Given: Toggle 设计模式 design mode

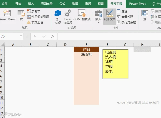Looking at the screenshot, I should coord(110,17).
